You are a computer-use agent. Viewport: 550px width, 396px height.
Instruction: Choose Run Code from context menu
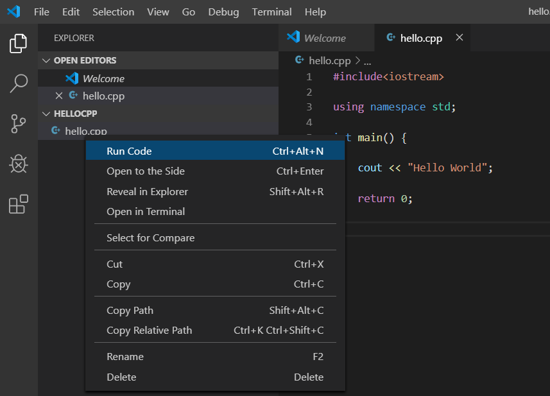[215, 151]
